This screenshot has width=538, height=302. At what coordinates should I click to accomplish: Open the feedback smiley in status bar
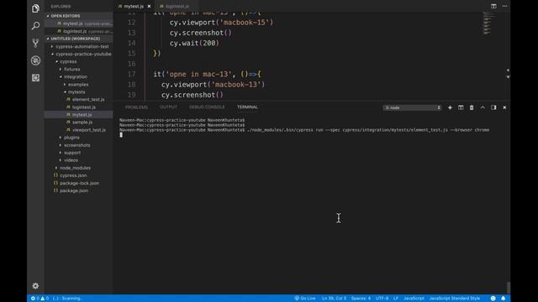point(493,299)
